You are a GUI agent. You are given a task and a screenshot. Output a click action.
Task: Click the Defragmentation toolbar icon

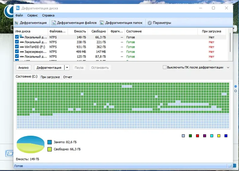pyautogui.click(x=16, y=23)
